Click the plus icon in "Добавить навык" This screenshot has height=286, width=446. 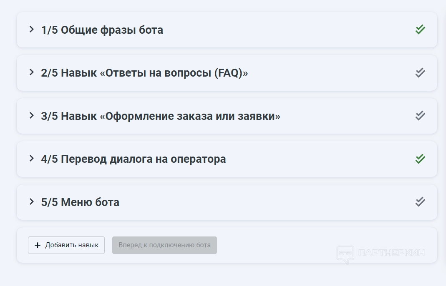point(38,245)
